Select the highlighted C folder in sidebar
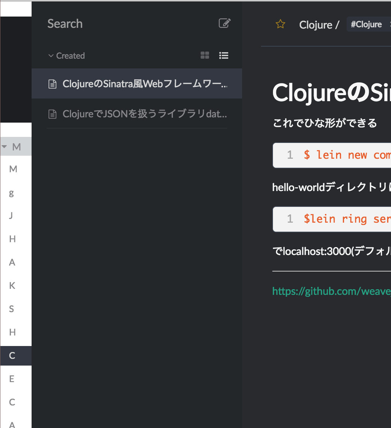Screen dimensions: 391x428 [x=16, y=356]
